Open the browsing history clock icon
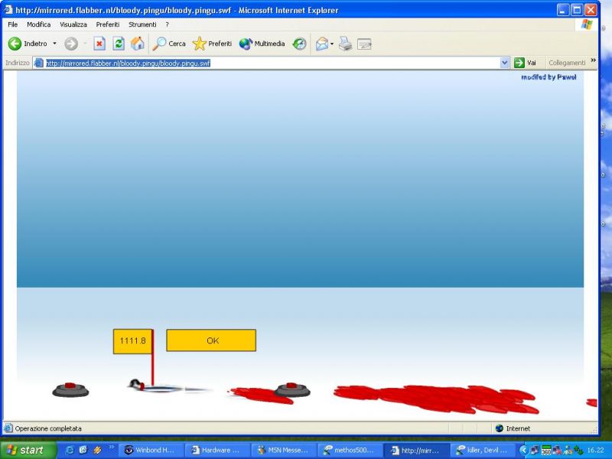The width and height of the screenshot is (612, 459). coord(299,44)
